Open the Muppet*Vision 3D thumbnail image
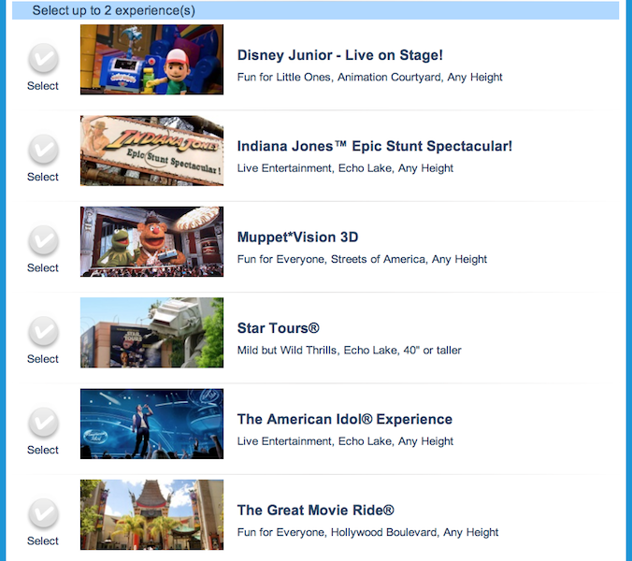632x561 pixels. 151,242
